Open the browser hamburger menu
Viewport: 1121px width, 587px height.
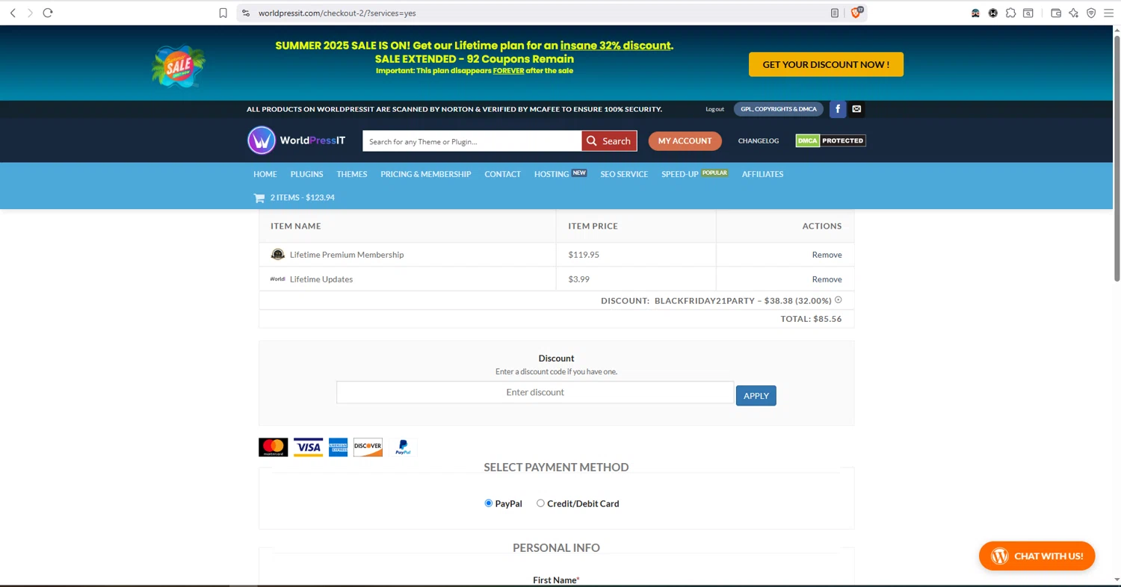coord(1109,13)
